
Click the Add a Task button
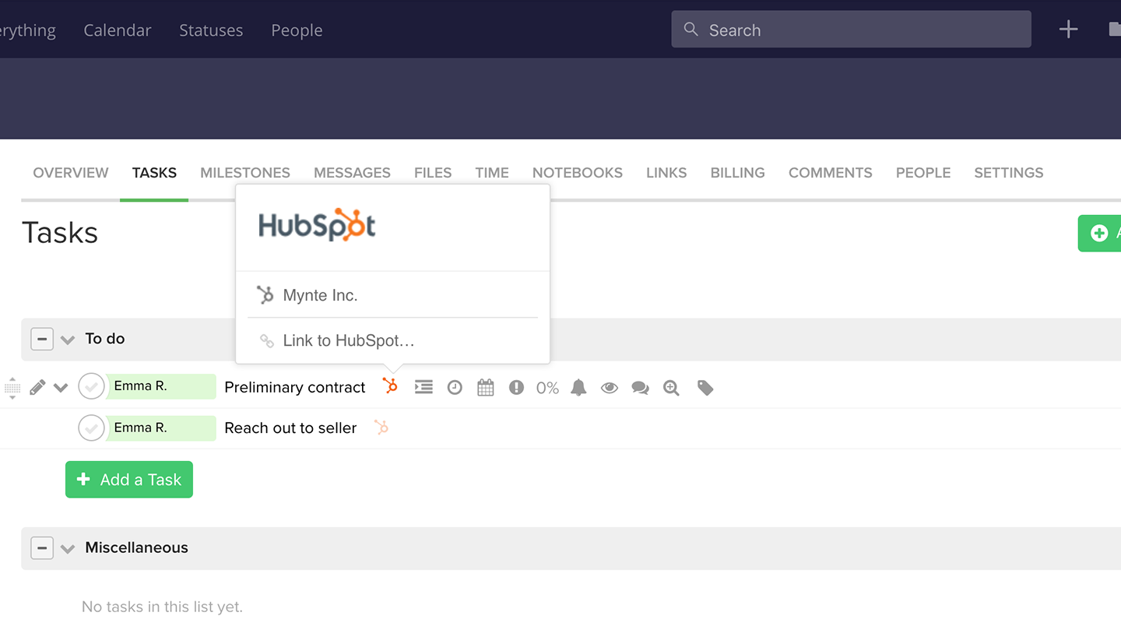pos(129,480)
